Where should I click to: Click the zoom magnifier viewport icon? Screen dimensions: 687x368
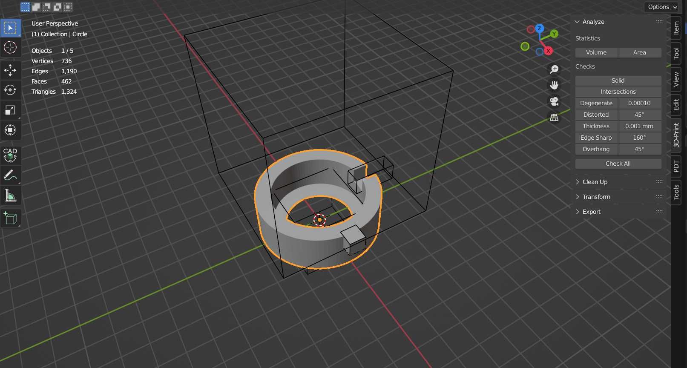click(554, 69)
